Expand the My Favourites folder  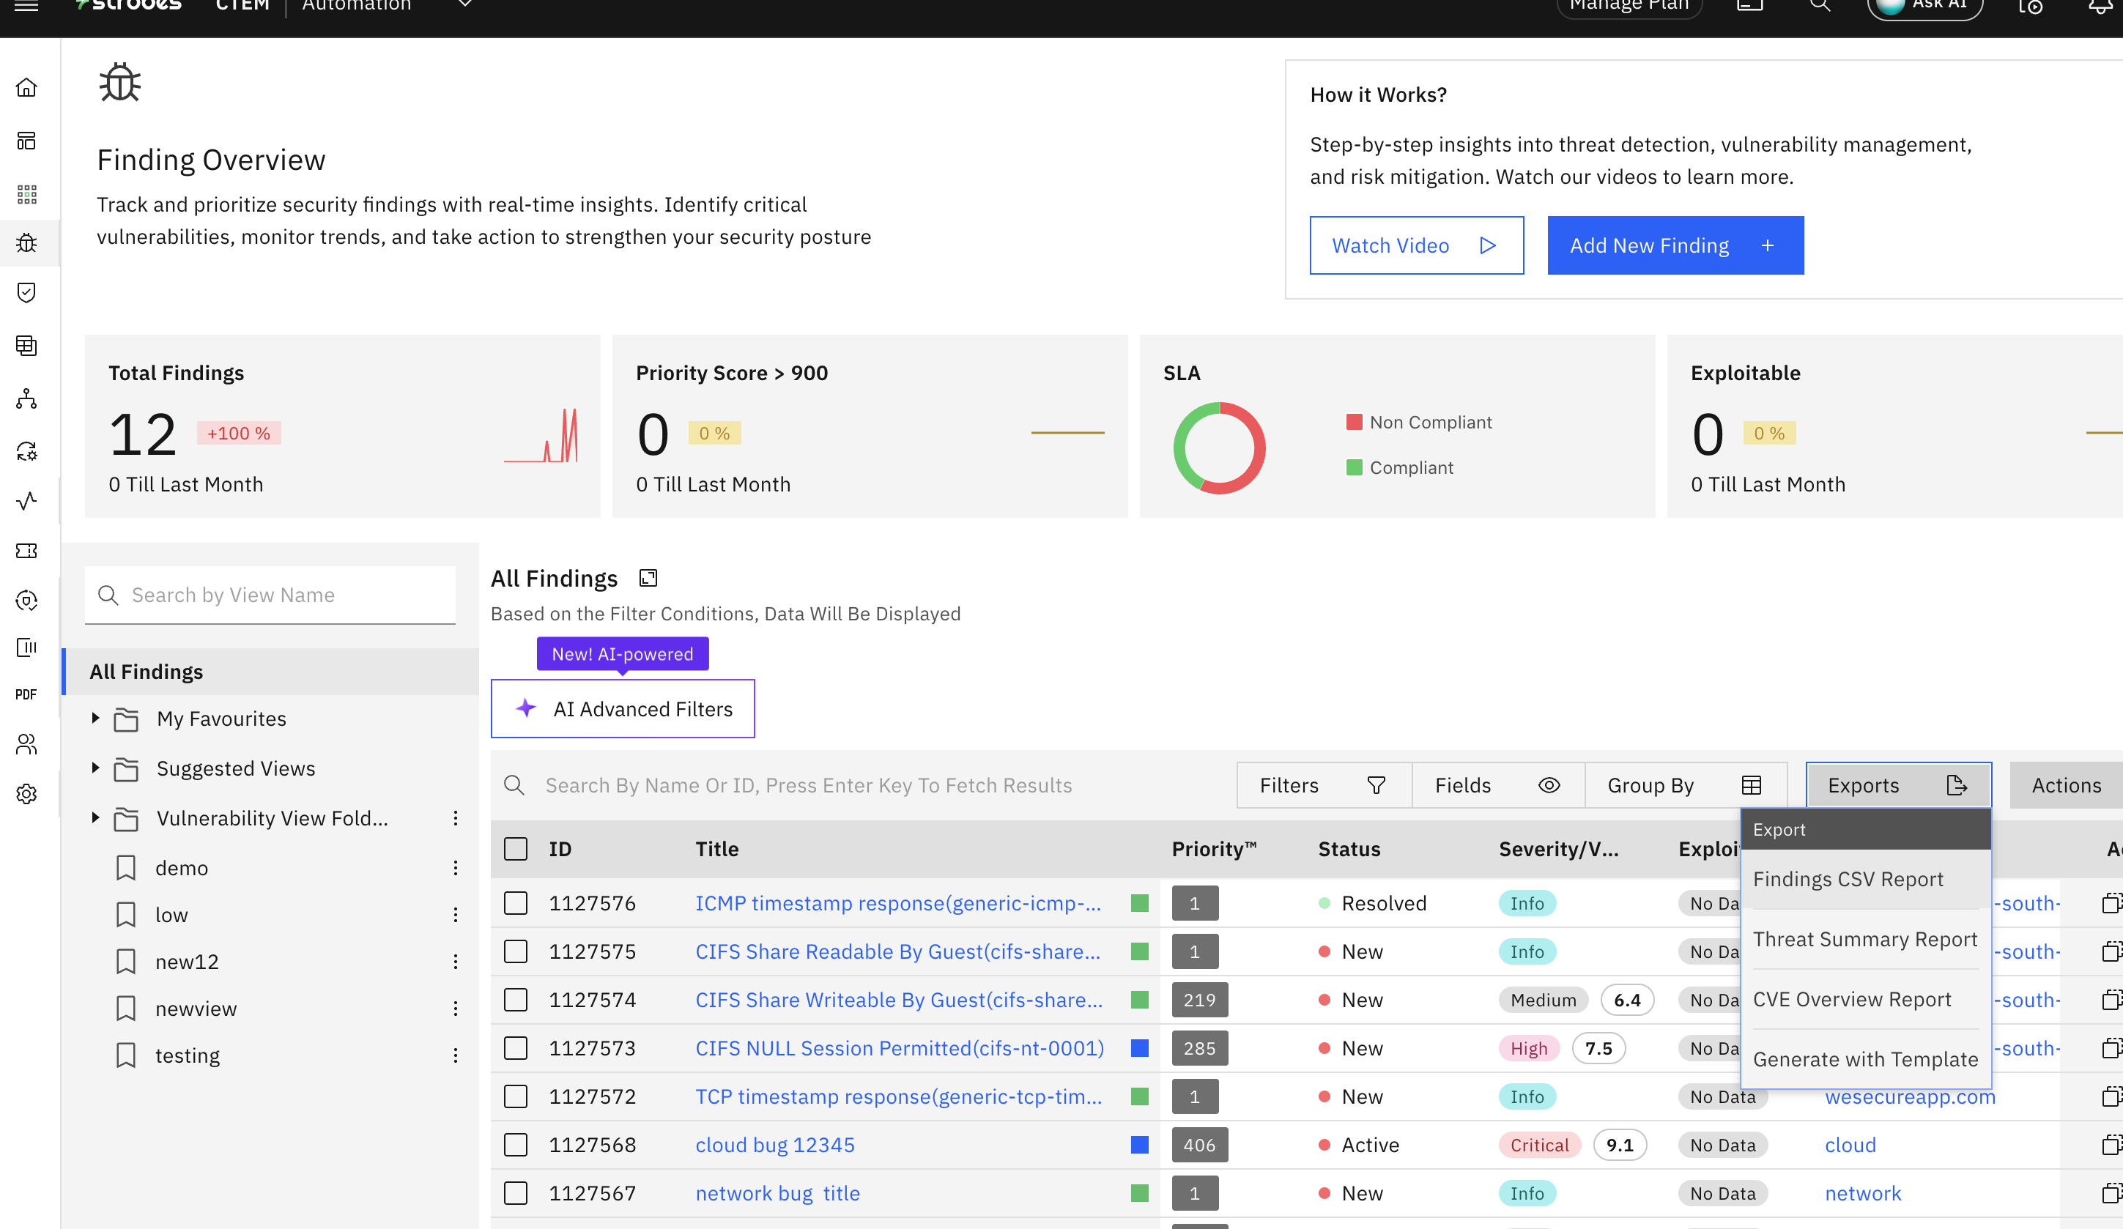pyautogui.click(x=95, y=718)
